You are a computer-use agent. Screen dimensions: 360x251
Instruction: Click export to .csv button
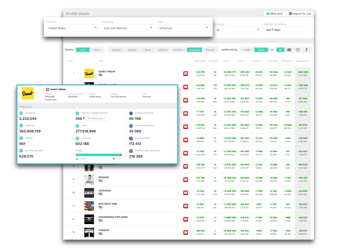tap(300, 14)
